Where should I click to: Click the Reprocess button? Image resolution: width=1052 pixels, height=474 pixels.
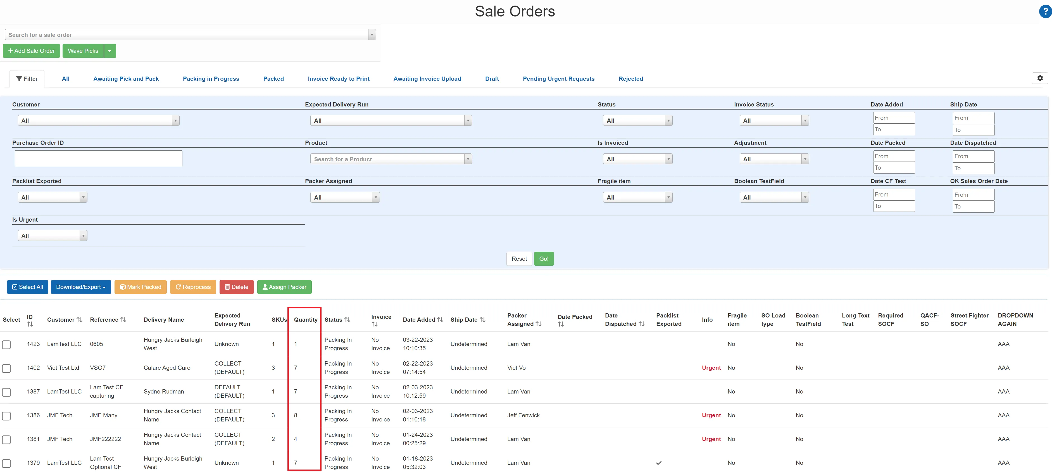(x=193, y=287)
